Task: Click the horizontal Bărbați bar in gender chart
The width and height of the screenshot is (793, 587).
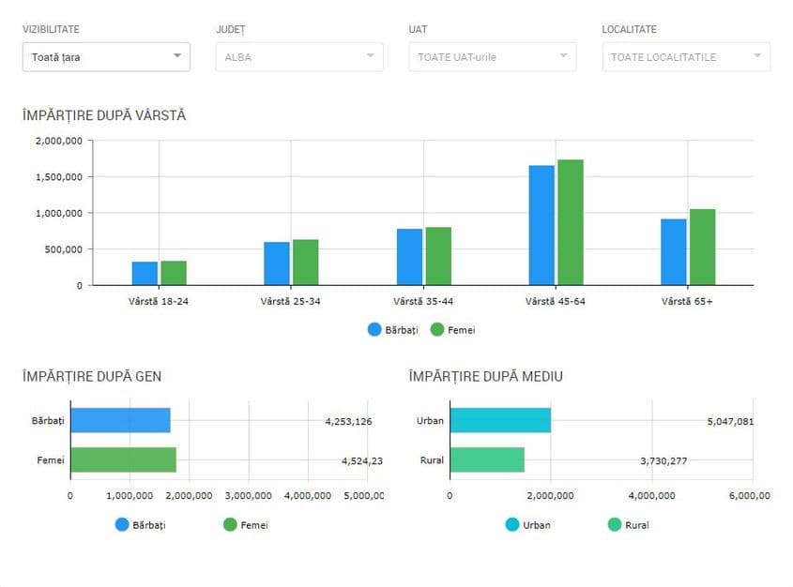Action: pos(120,420)
